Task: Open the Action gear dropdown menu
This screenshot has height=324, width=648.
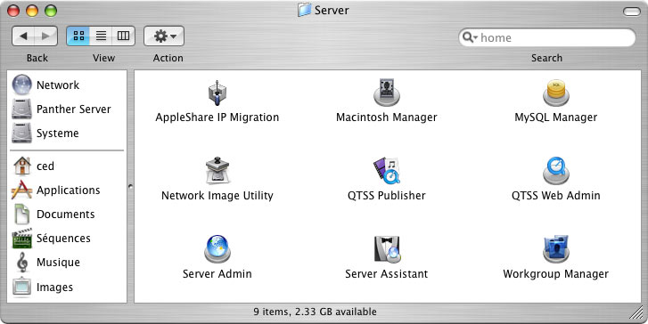Action: 164,36
